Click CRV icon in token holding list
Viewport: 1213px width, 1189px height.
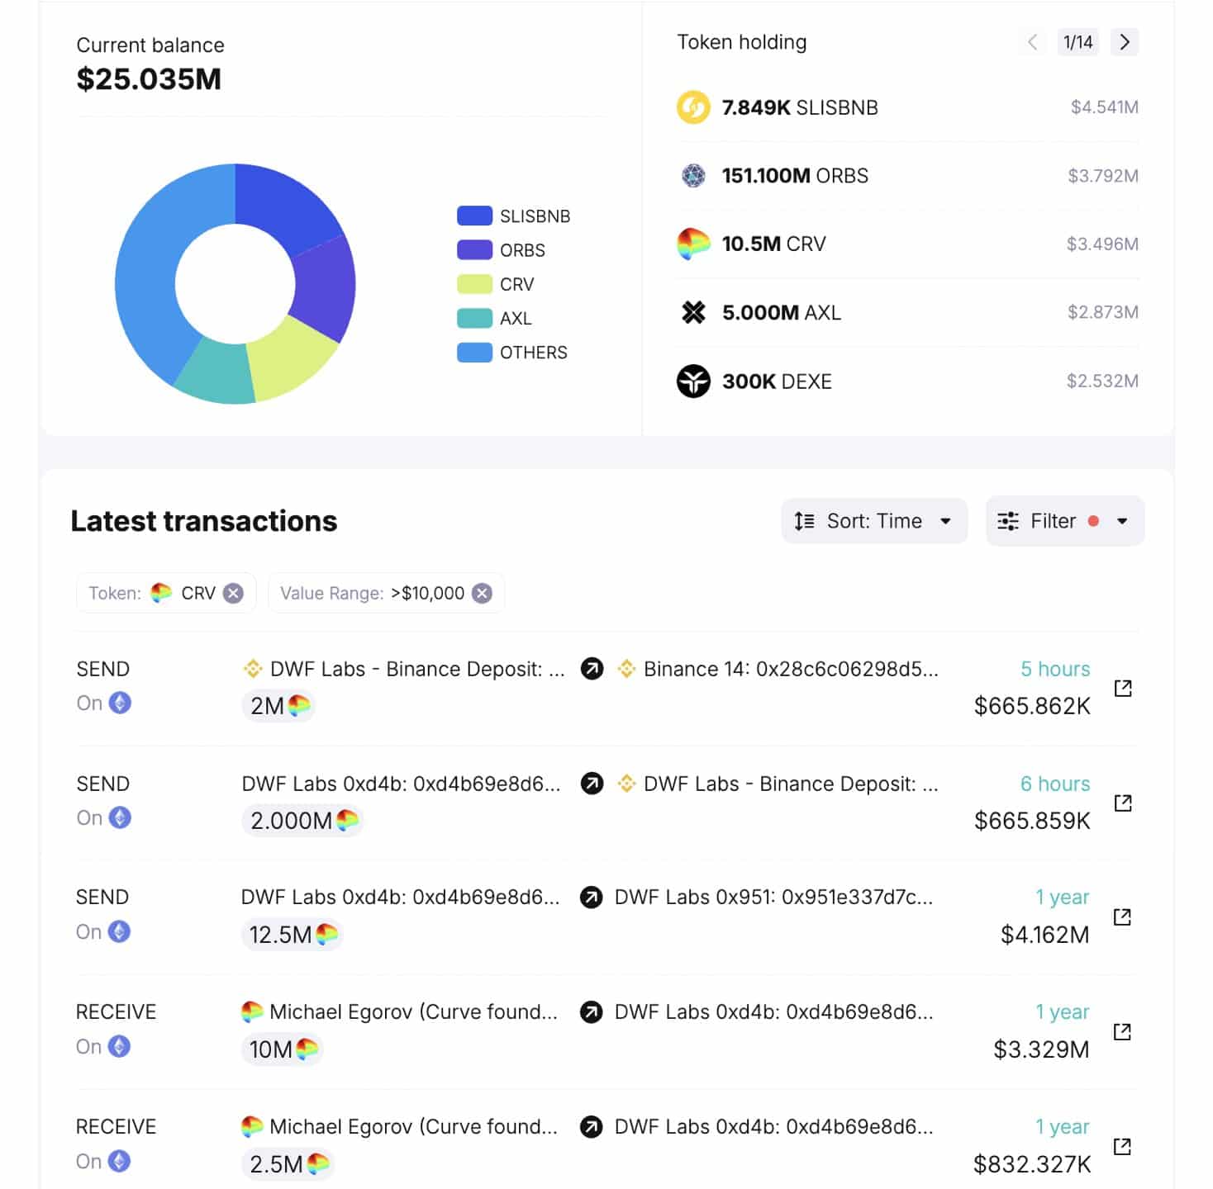(x=692, y=244)
